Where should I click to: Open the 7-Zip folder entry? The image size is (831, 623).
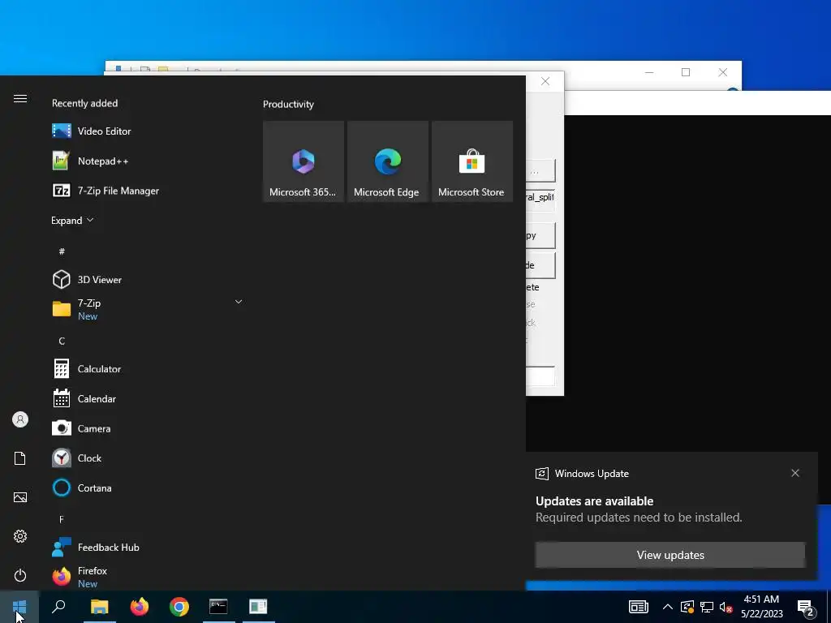coord(149,309)
